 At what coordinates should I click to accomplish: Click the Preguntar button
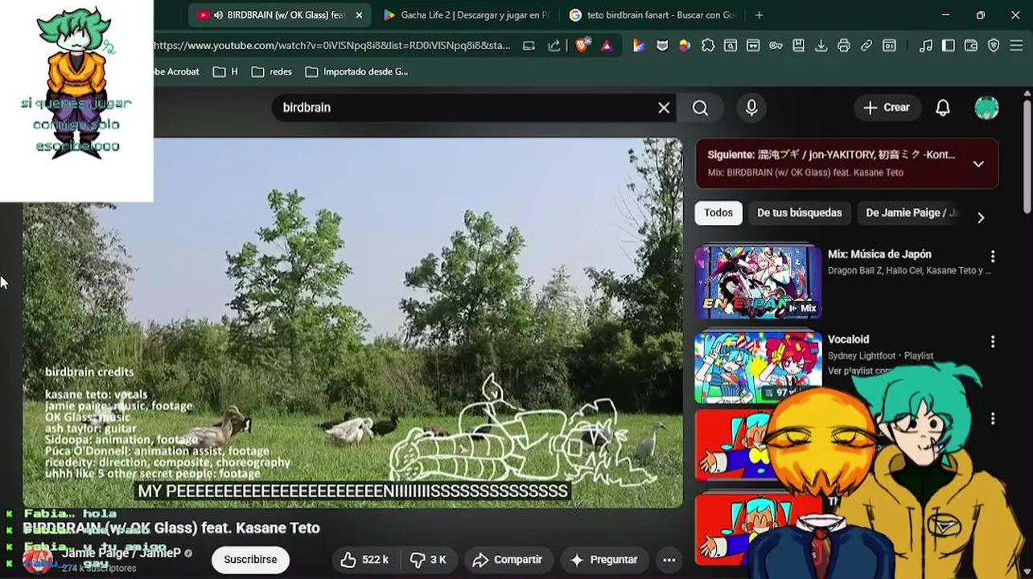click(x=603, y=560)
